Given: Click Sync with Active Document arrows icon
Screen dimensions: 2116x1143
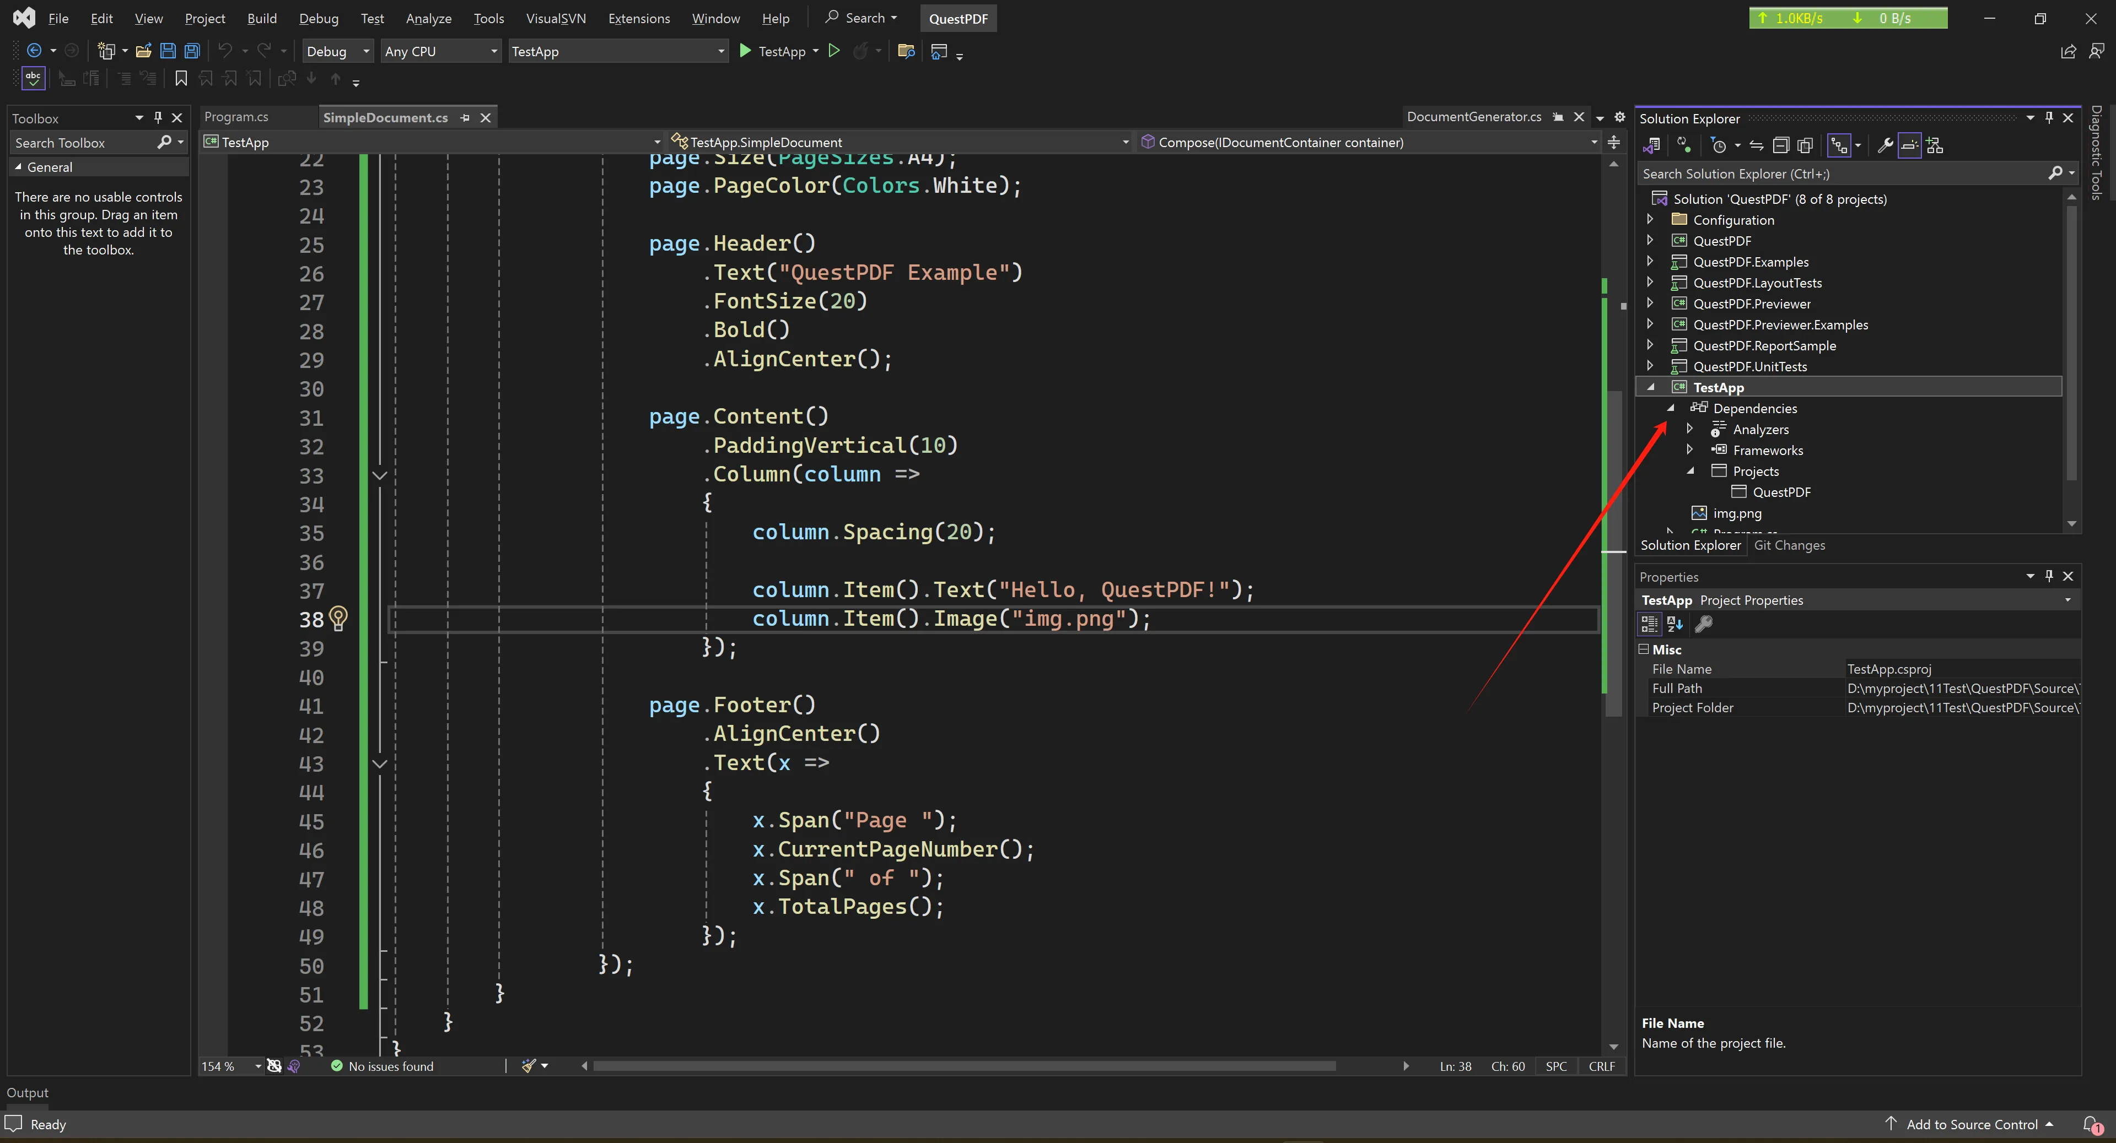Looking at the screenshot, I should (1756, 146).
